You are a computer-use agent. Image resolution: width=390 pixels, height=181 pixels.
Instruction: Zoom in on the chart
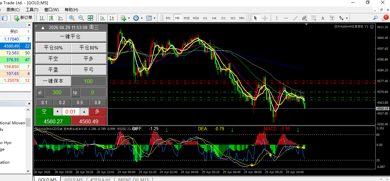[71, 18]
